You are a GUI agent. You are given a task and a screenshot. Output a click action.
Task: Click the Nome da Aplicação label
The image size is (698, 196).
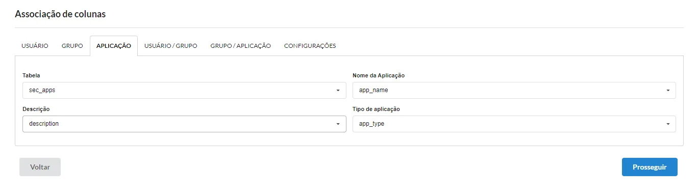pyautogui.click(x=379, y=75)
